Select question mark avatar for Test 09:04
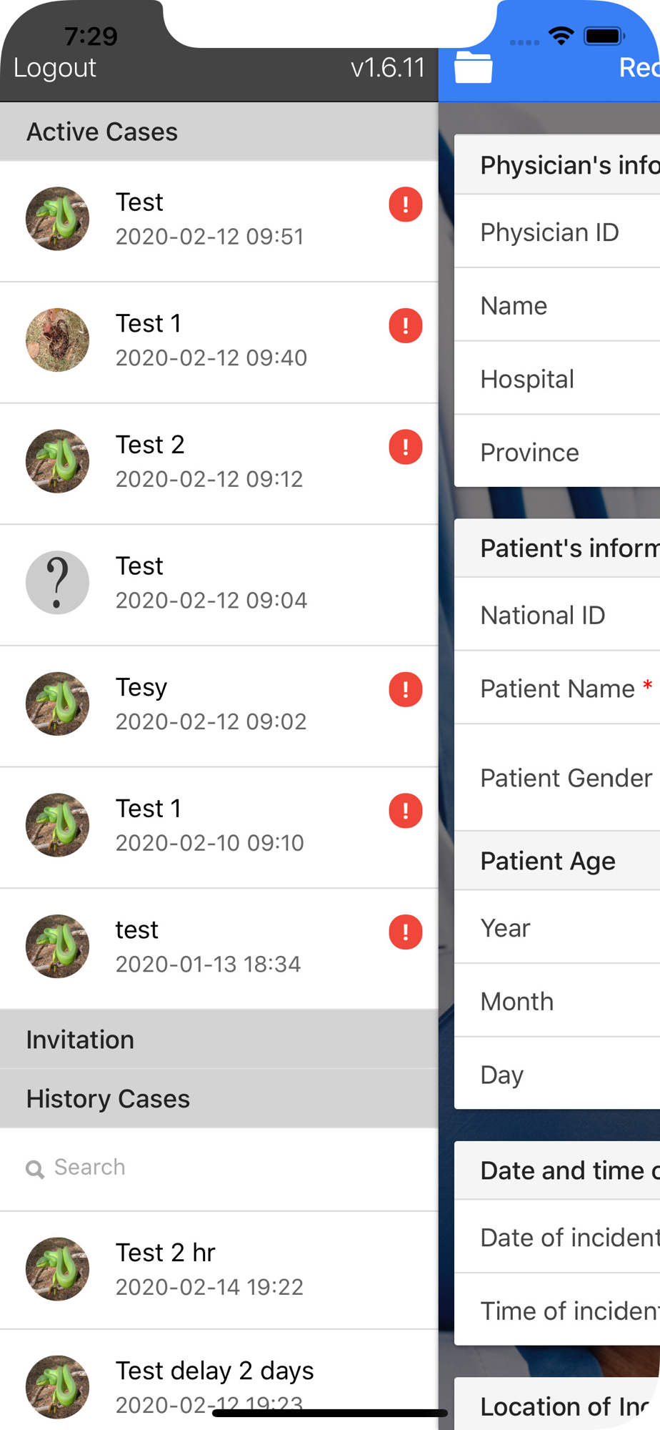The image size is (660, 1430). coord(58,583)
